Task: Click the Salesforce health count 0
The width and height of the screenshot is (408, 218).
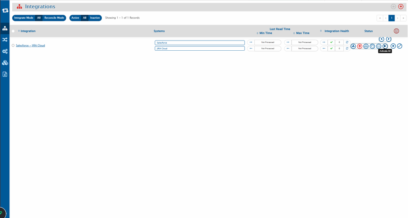Action: pyautogui.click(x=339, y=42)
